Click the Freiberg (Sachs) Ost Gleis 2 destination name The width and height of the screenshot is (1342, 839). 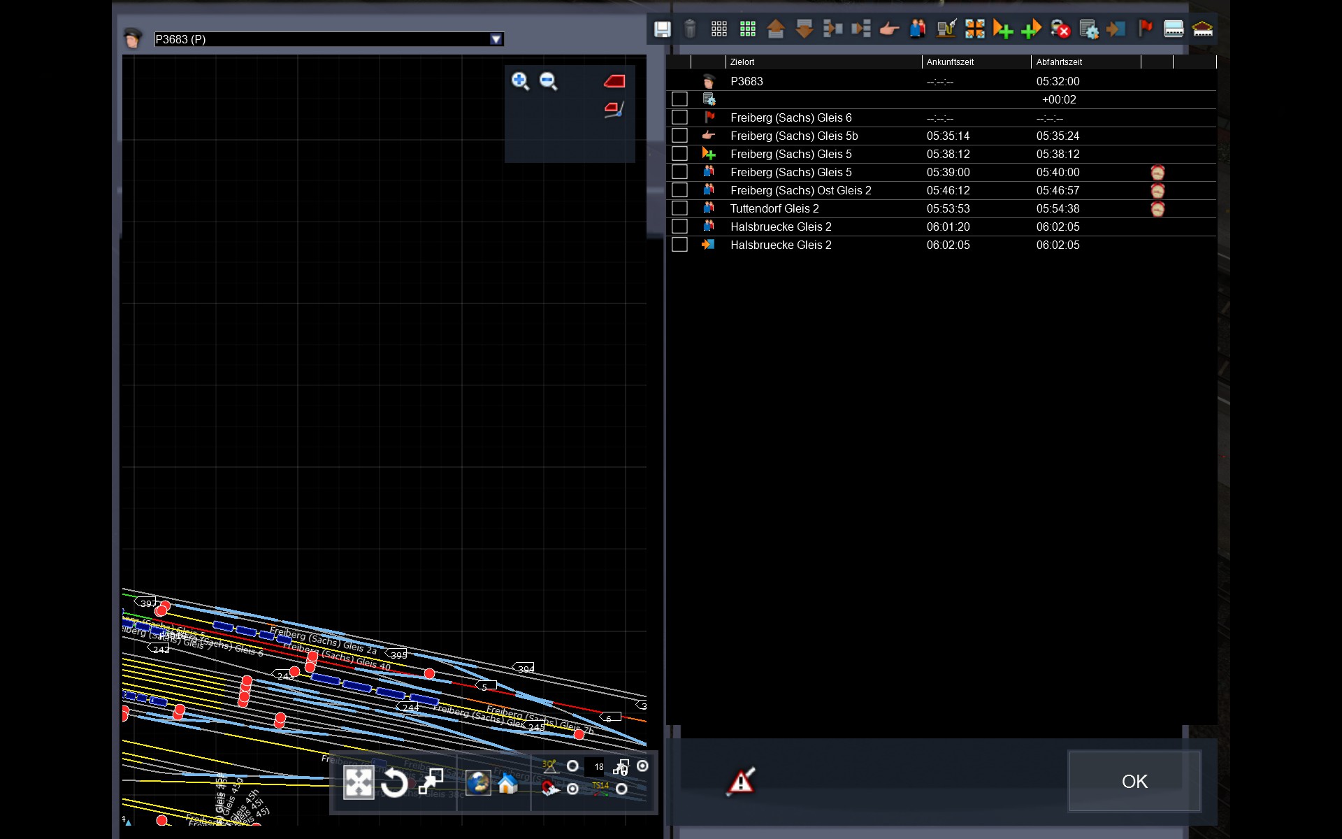(801, 190)
